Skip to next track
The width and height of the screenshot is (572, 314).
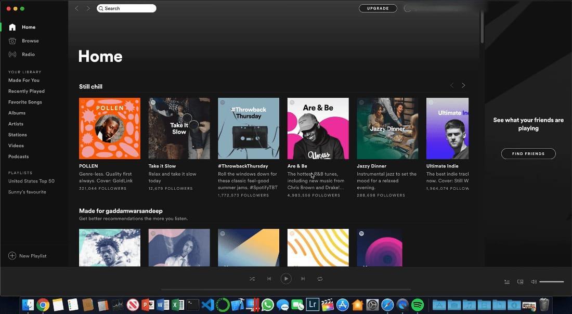pos(303,279)
